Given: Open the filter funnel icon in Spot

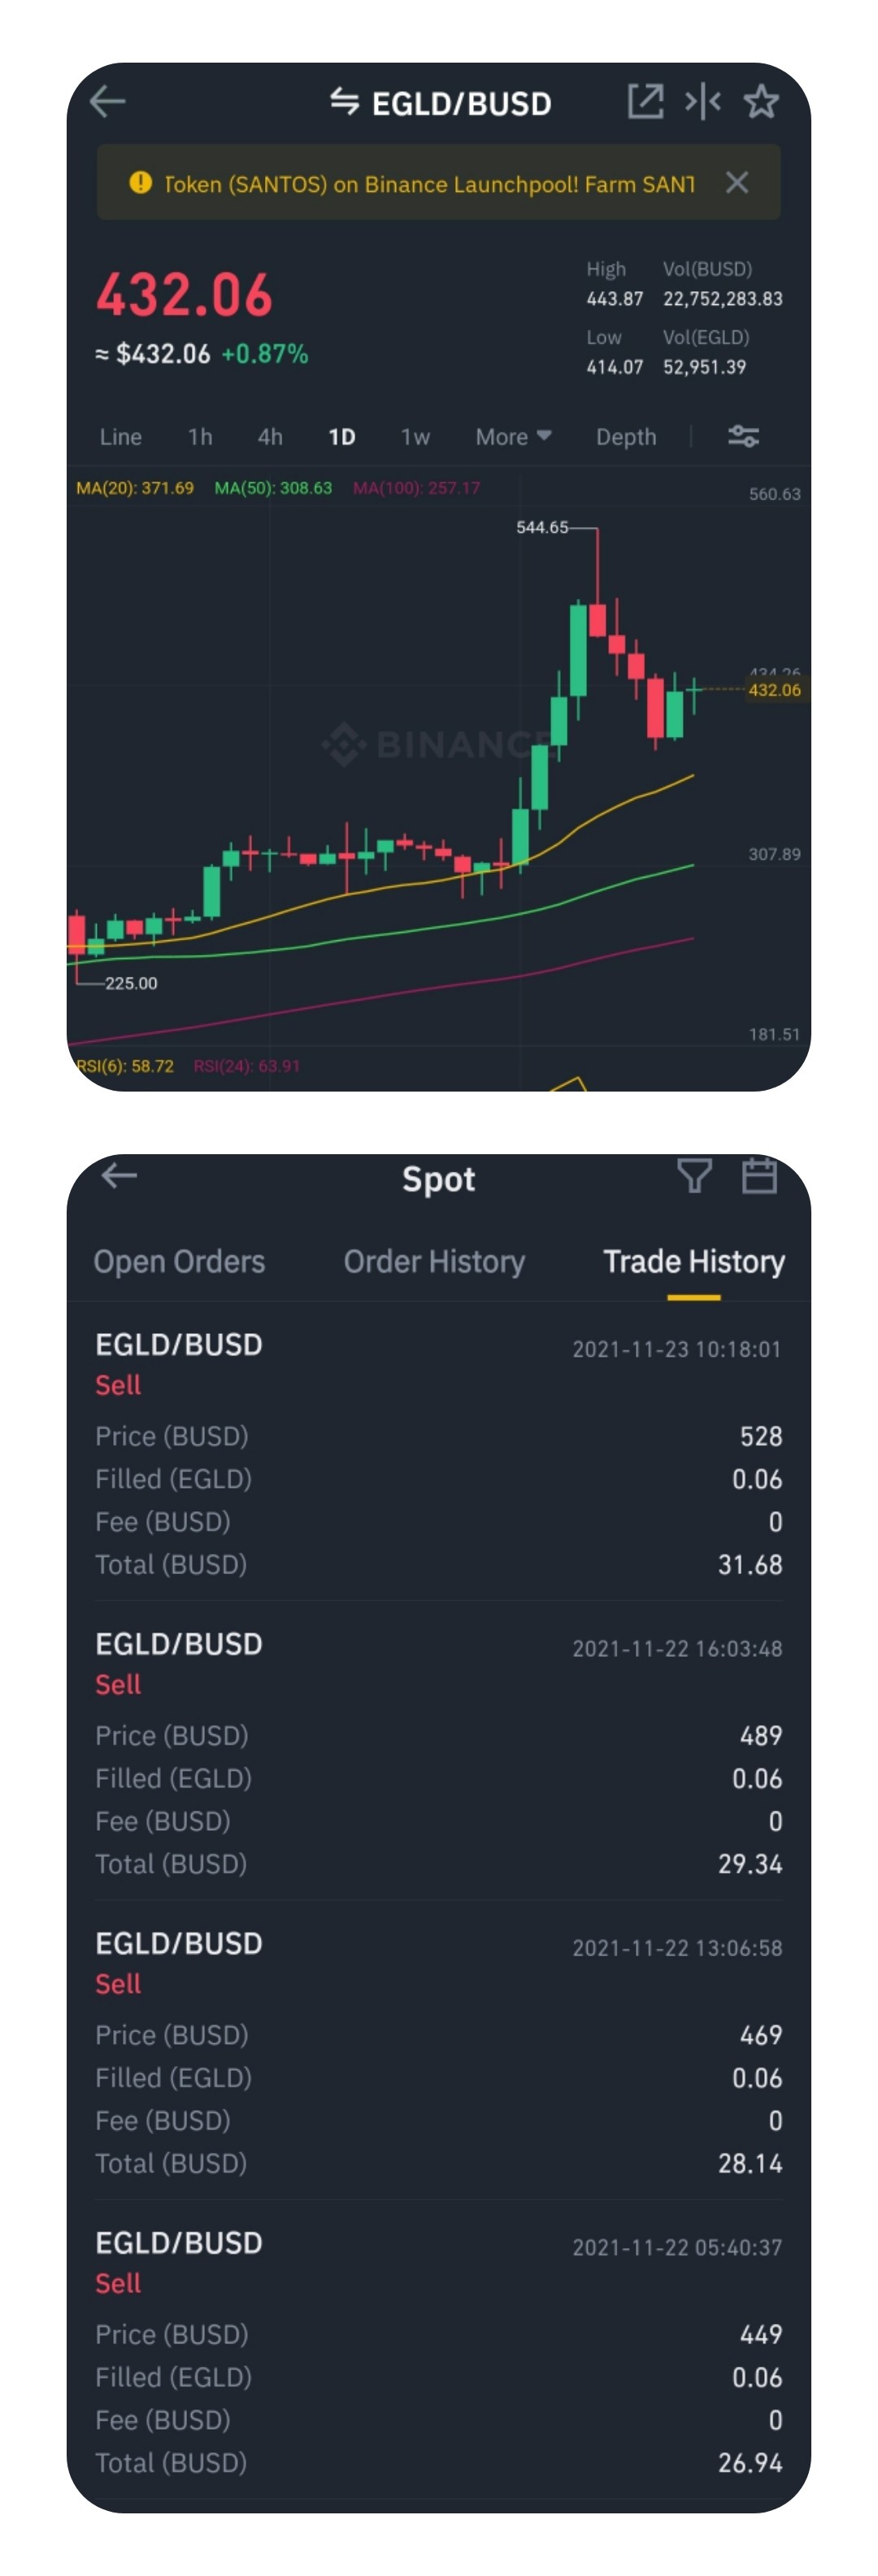Looking at the screenshot, I should [x=694, y=1176].
